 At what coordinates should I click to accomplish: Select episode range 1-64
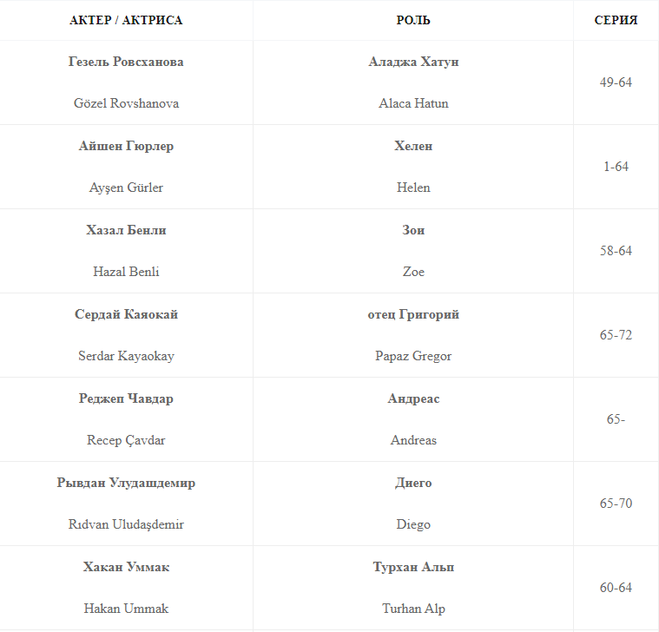pyautogui.click(x=616, y=167)
